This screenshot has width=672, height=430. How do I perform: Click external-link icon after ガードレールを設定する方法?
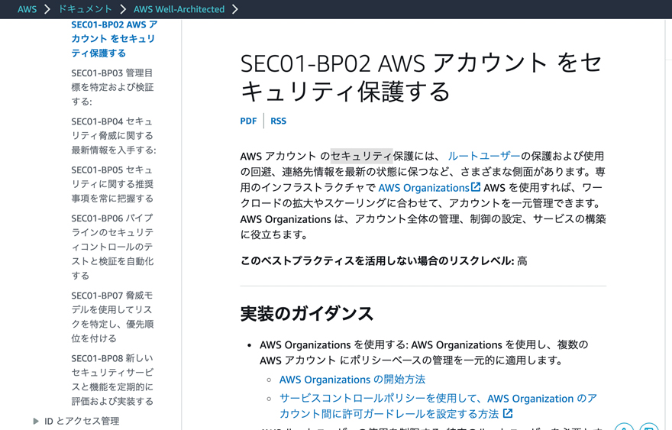[508, 413]
